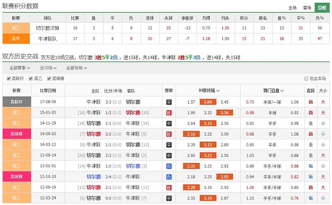332x205 pixels.
Task: Click the 牛津联 home team on 17-08-09 row
Action: coord(94,102)
